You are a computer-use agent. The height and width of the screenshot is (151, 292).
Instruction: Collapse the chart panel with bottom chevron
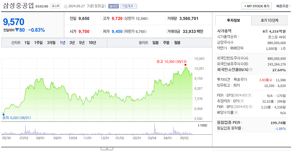pyautogui.click(x=107, y=149)
